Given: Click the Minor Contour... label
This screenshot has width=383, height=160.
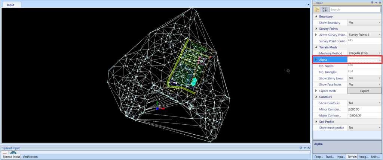Looking at the screenshot, I should click(330, 109).
